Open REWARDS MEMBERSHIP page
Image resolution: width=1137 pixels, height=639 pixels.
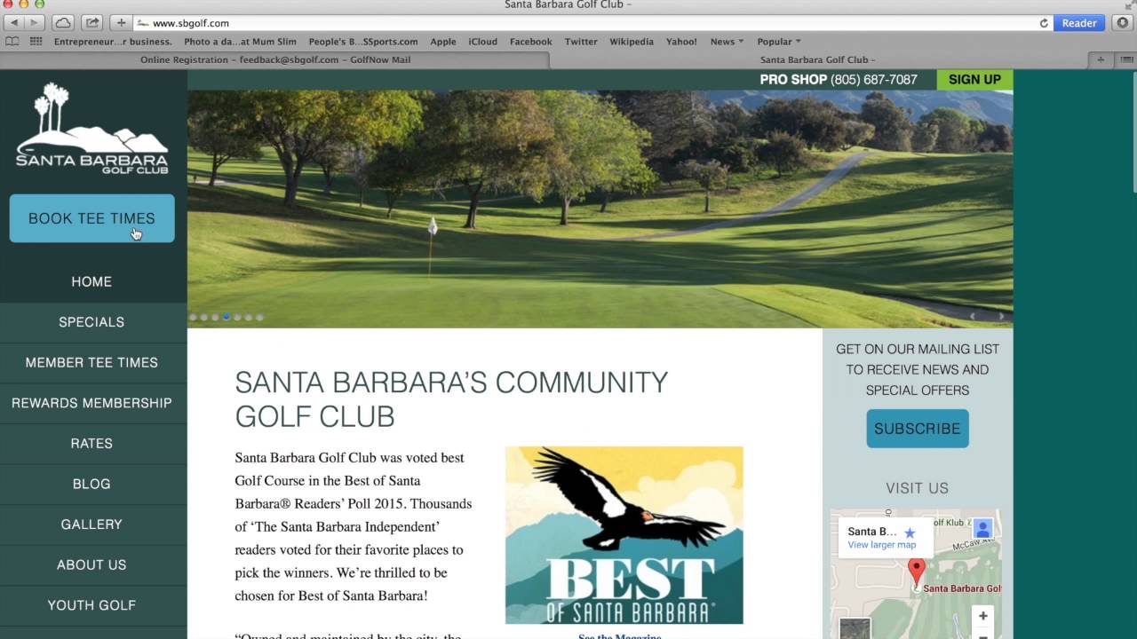click(x=91, y=403)
